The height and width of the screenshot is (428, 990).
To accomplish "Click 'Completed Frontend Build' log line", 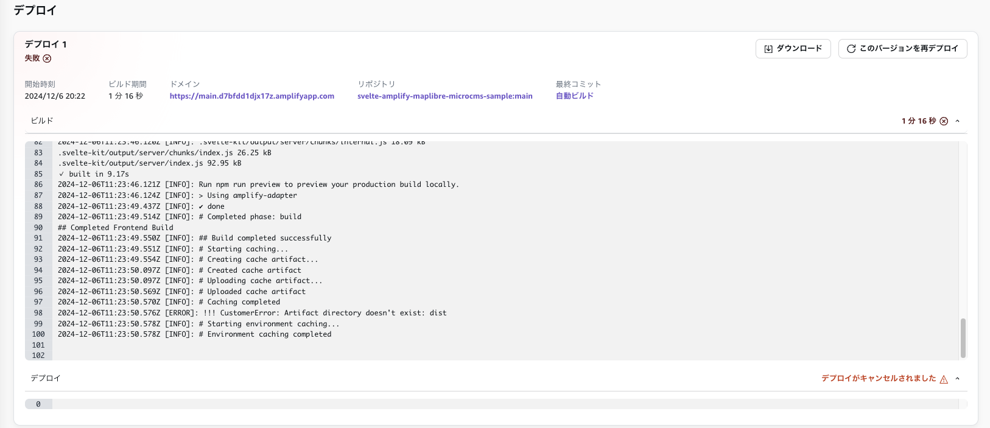I will pyautogui.click(x=116, y=228).
